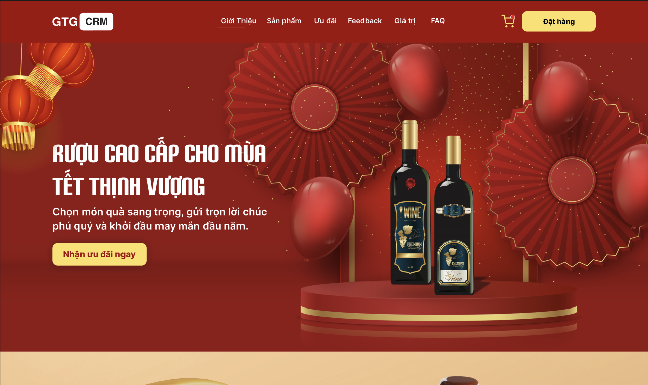This screenshot has width=648, height=385.
Task: Click the yellow Đặt hàng button
Action: (559, 21)
